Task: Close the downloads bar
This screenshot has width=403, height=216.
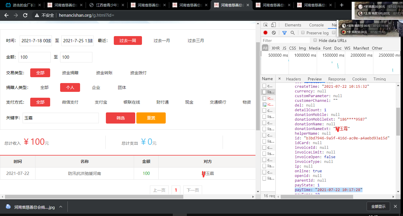Action: (x=395, y=206)
